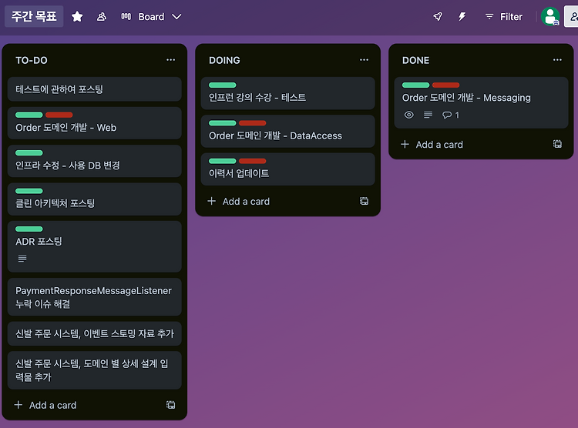Rename the DONE list title
The image size is (578, 428).
coord(416,60)
